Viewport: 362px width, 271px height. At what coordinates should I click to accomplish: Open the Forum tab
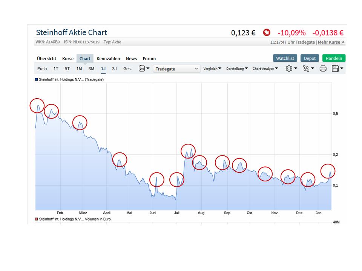149,59
